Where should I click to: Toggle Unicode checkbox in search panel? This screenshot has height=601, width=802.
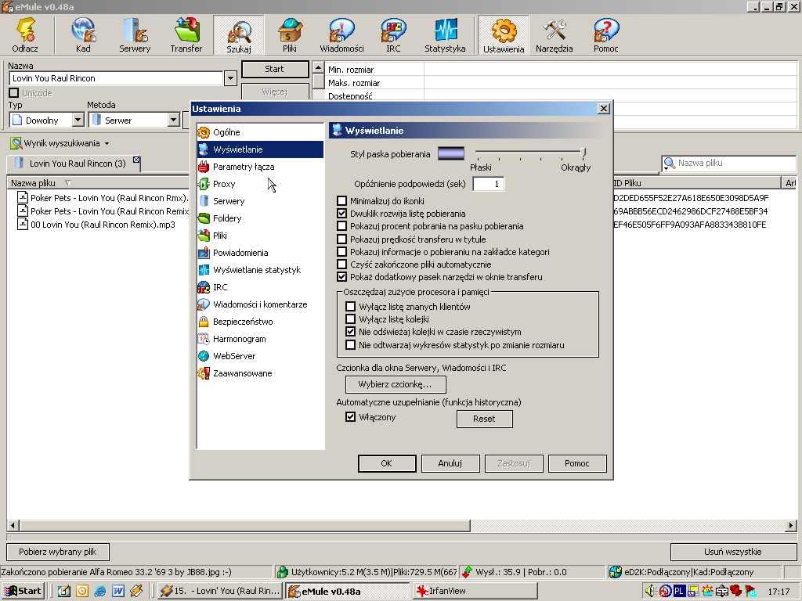pos(14,93)
